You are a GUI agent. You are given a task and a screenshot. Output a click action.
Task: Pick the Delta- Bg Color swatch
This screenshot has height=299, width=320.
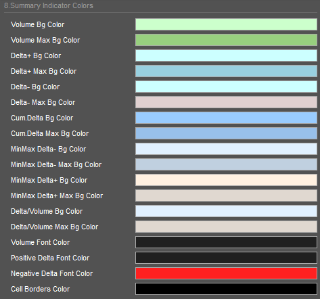coord(226,87)
